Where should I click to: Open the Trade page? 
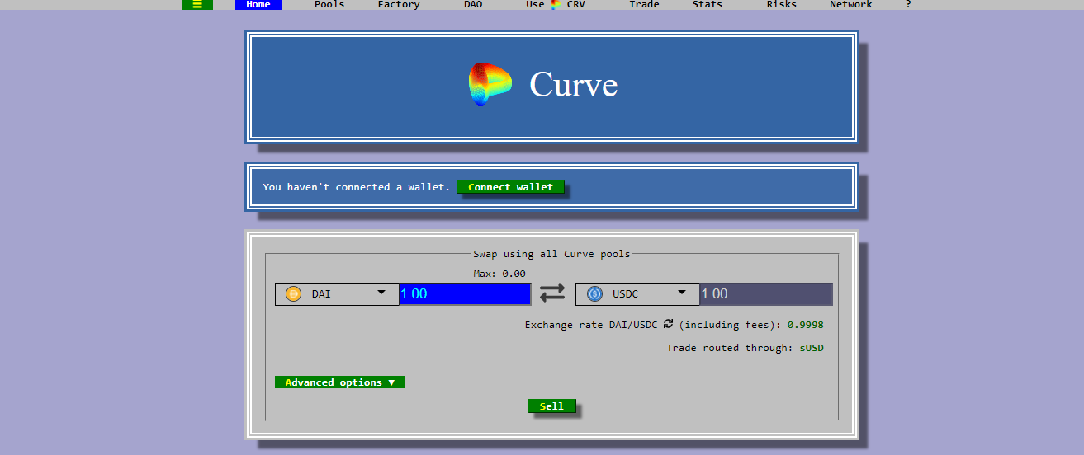[x=644, y=5]
